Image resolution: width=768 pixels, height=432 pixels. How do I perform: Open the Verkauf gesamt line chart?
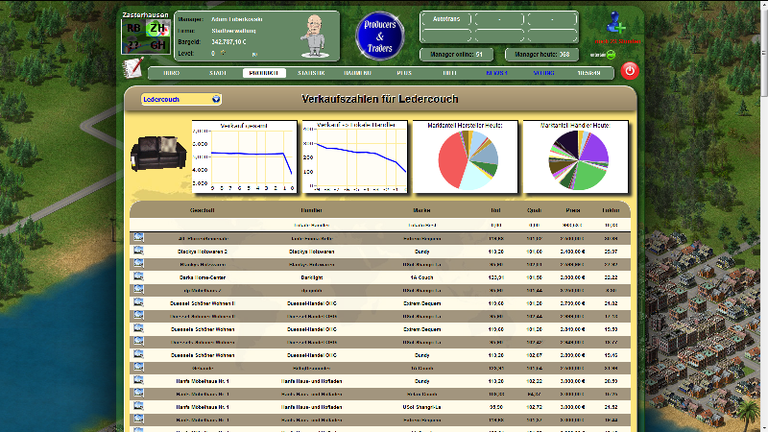click(x=245, y=156)
